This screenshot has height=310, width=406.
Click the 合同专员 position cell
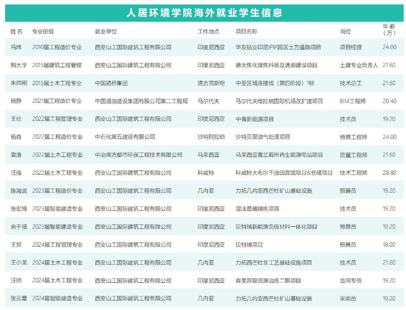[x=351, y=281]
